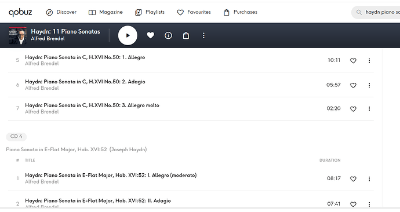Image resolution: width=400 pixels, height=212 pixels.
Task: Select track E-Flat Major XVI:52: I. Allegro (moderato)
Action: tap(111, 176)
